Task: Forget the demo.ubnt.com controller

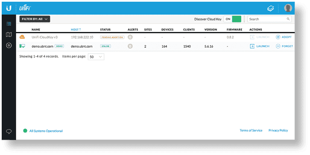Action: point(284,46)
